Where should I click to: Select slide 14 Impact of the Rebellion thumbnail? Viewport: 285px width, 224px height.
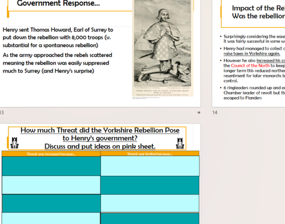point(249,53)
